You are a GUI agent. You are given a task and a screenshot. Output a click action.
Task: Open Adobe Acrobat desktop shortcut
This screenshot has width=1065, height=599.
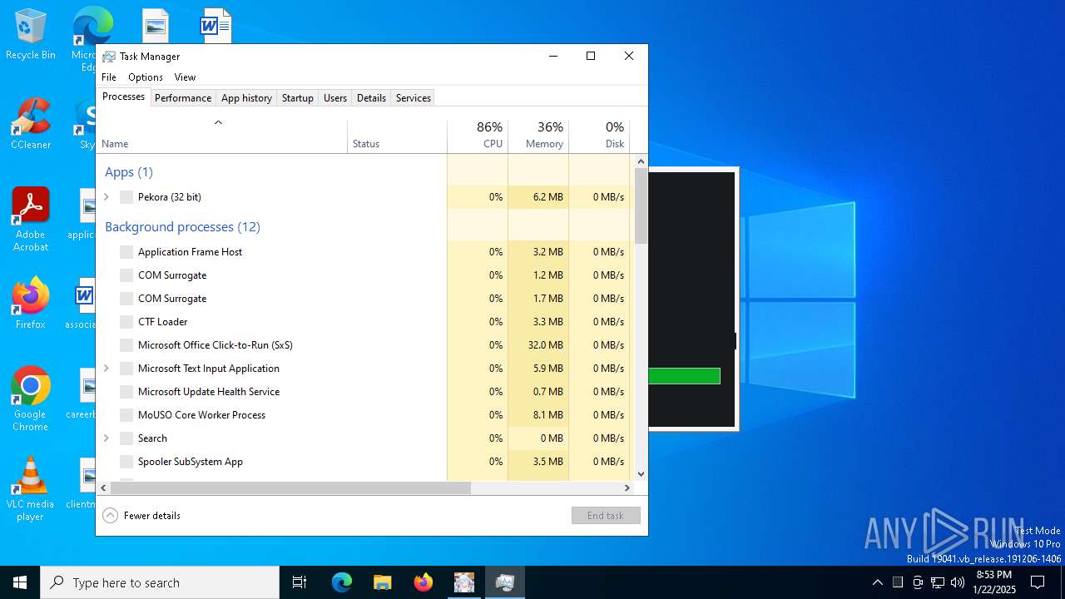31,220
